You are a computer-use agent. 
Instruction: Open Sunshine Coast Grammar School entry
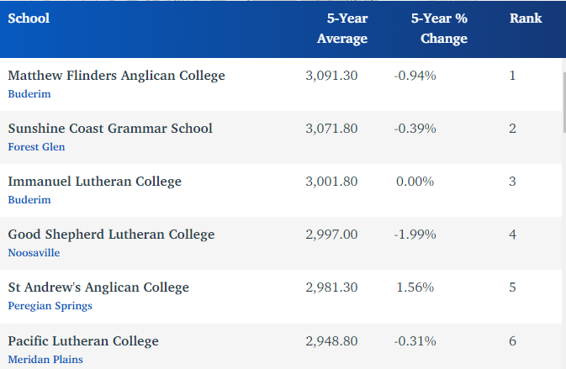109,129
